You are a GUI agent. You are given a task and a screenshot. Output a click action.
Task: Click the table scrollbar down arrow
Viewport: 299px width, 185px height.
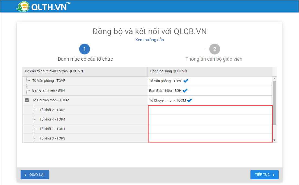pos(274,140)
